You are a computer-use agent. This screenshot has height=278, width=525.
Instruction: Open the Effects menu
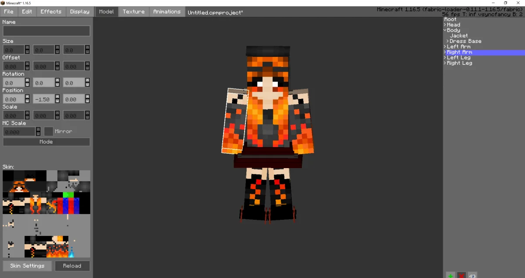click(x=51, y=11)
